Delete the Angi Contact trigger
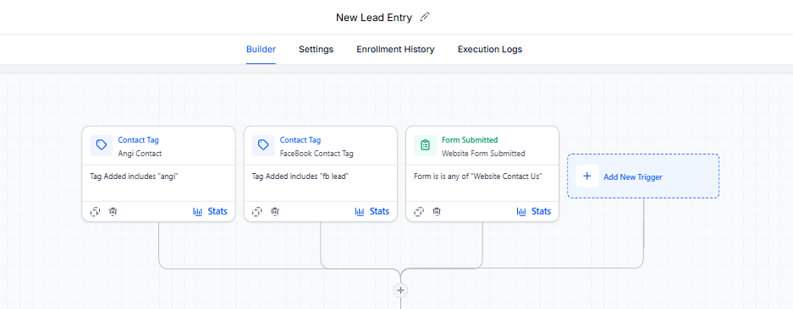This screenshot has height=309, width=793. point(113,212)
